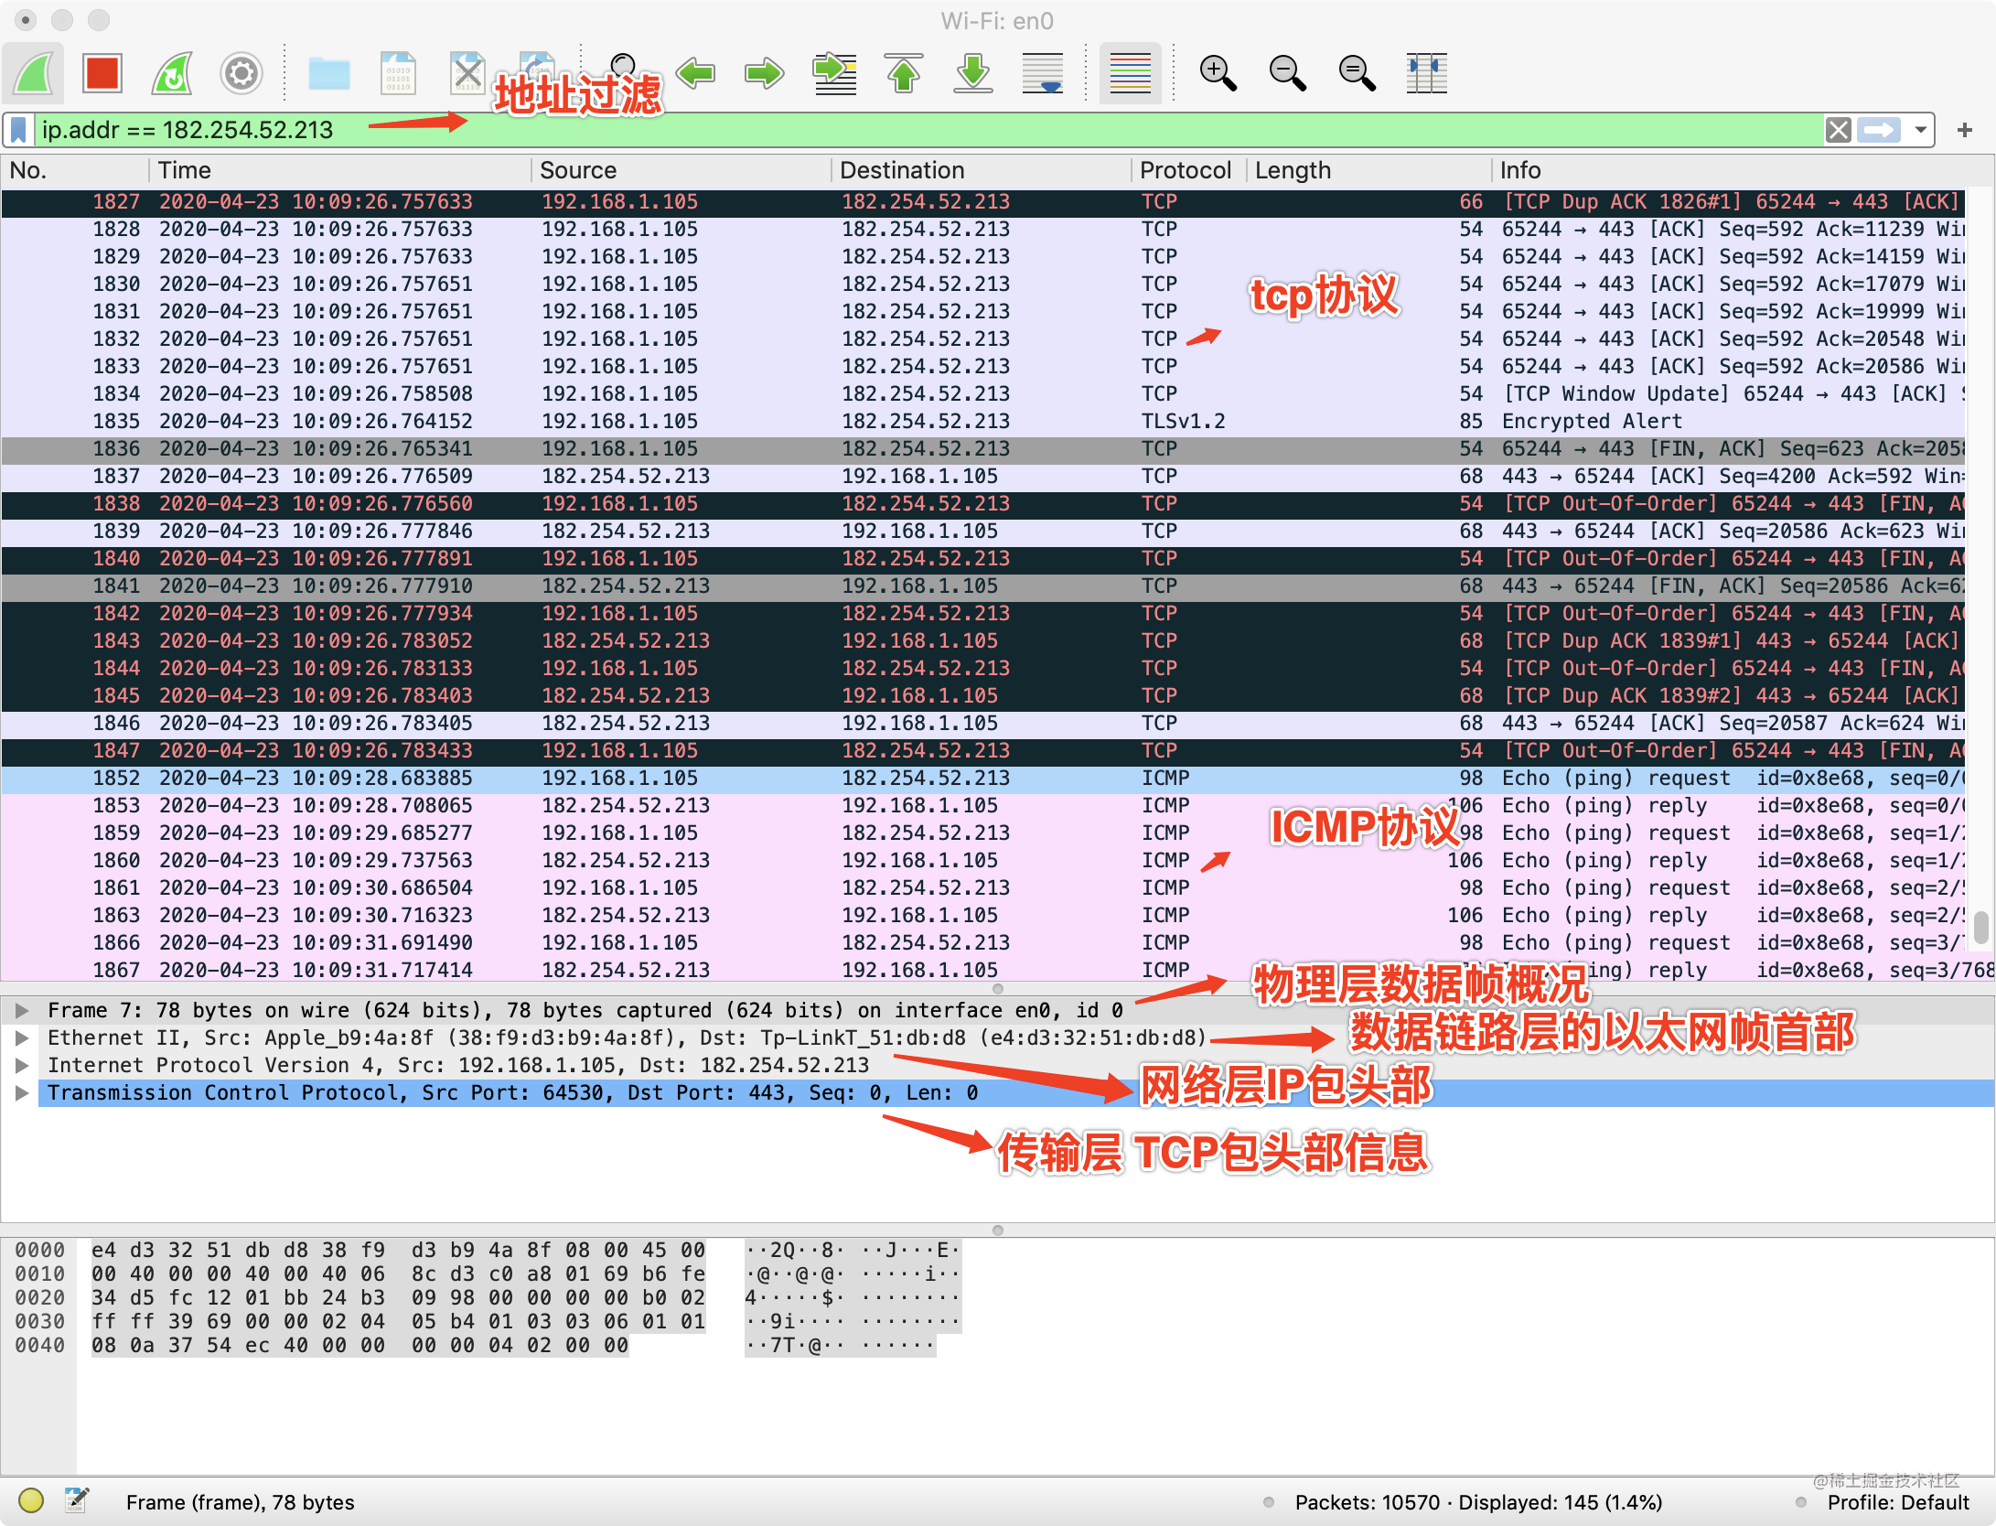Close the current capture file
Image resolution: width=1996 pixels, height=1526 pixels.
click(467, 73)
